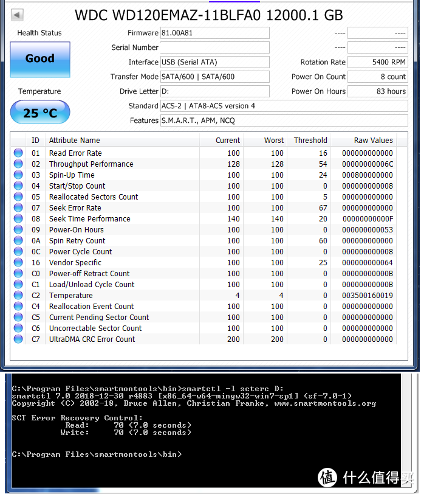
Task: Select the Vendor Specific attribute name
Action: (x=75, y=263)
